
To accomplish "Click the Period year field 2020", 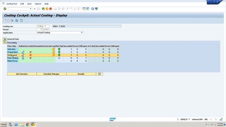I will tap(46, 29).
